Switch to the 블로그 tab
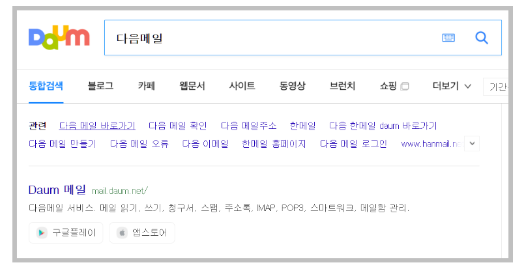This screenshot has height=267, width=524. (x=100, y=86)
